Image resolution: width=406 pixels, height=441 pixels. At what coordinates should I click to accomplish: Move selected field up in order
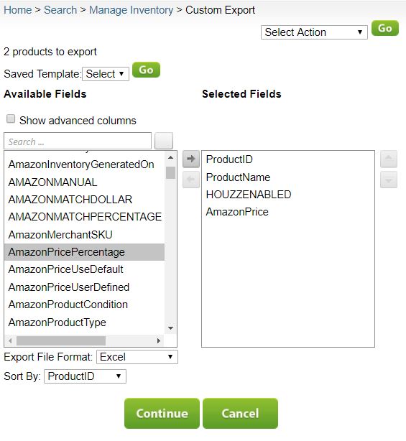389,159
